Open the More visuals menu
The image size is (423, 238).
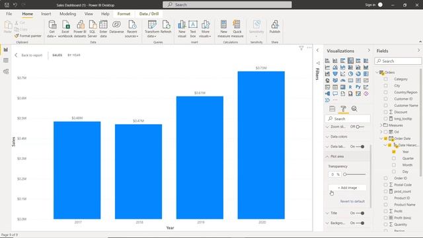pos(205,29)
